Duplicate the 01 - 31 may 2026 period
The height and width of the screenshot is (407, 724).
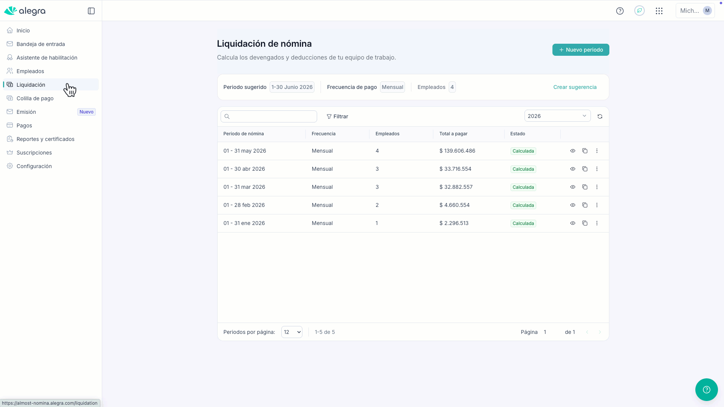point(585,151)
